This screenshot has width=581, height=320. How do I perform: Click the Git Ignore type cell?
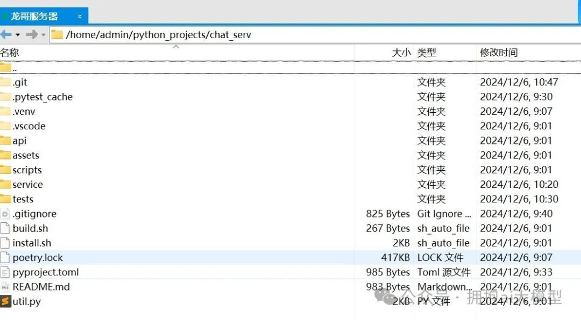coord(444,214)
